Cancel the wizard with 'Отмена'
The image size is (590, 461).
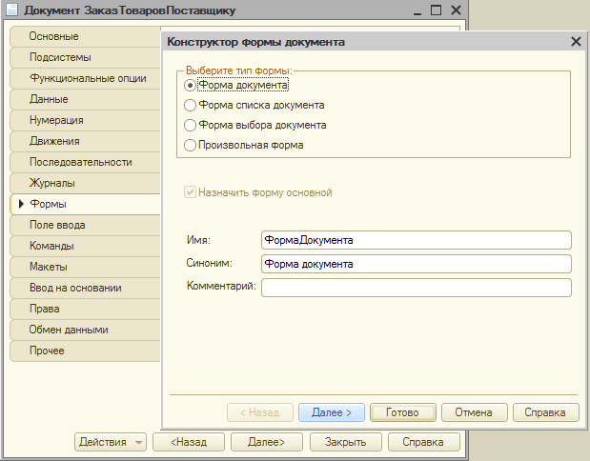click(473, 412)
